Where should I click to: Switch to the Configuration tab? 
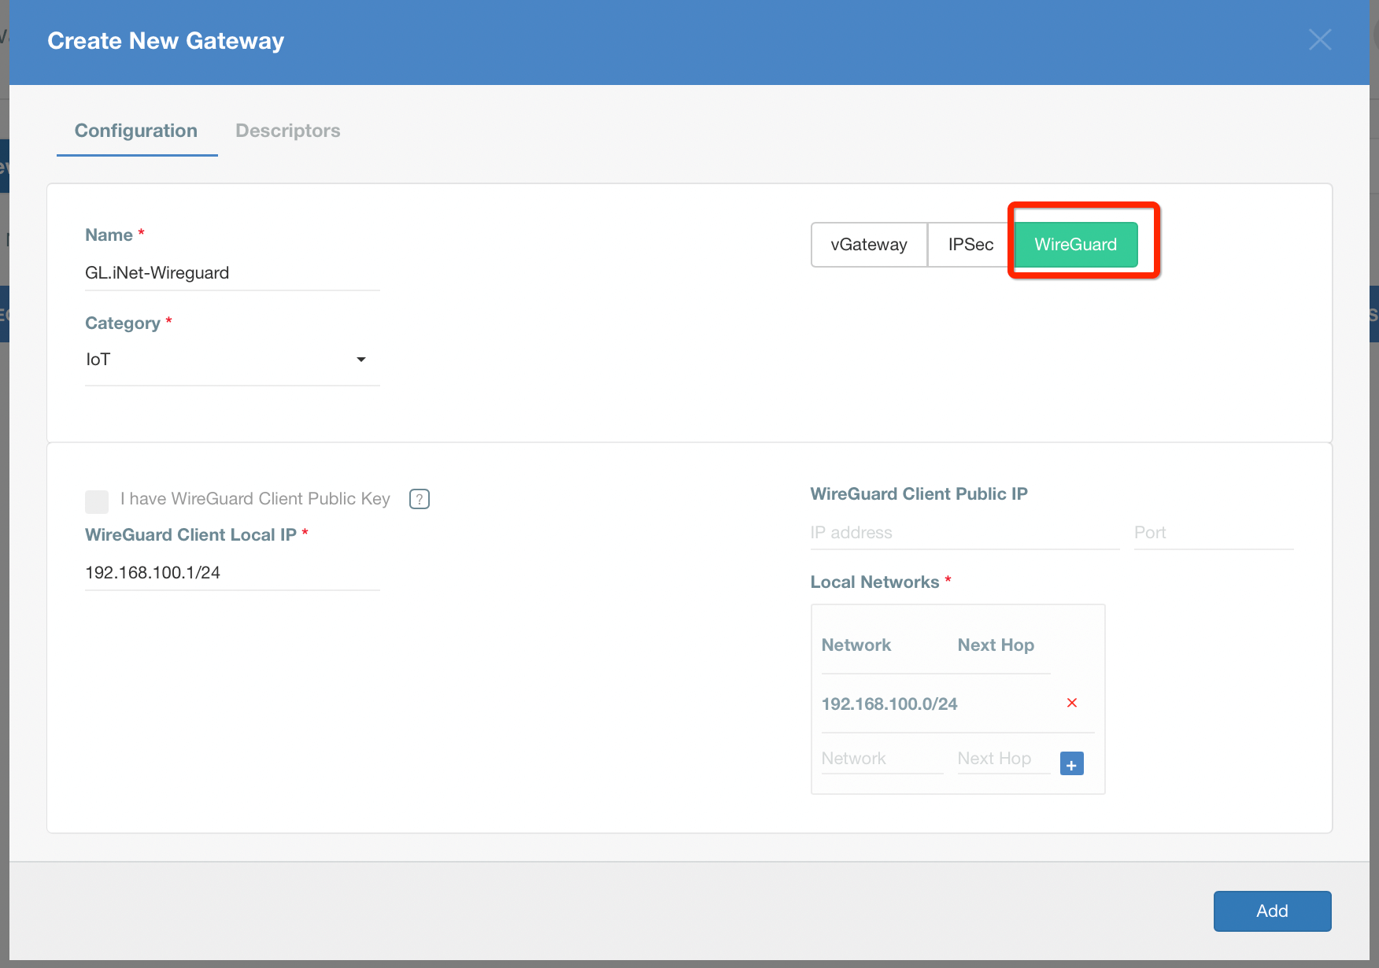click(135, 131)
